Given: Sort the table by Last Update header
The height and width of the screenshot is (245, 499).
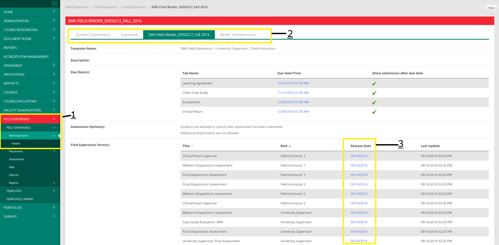Looking at the screenshot, I should click(x=430, y=146).
